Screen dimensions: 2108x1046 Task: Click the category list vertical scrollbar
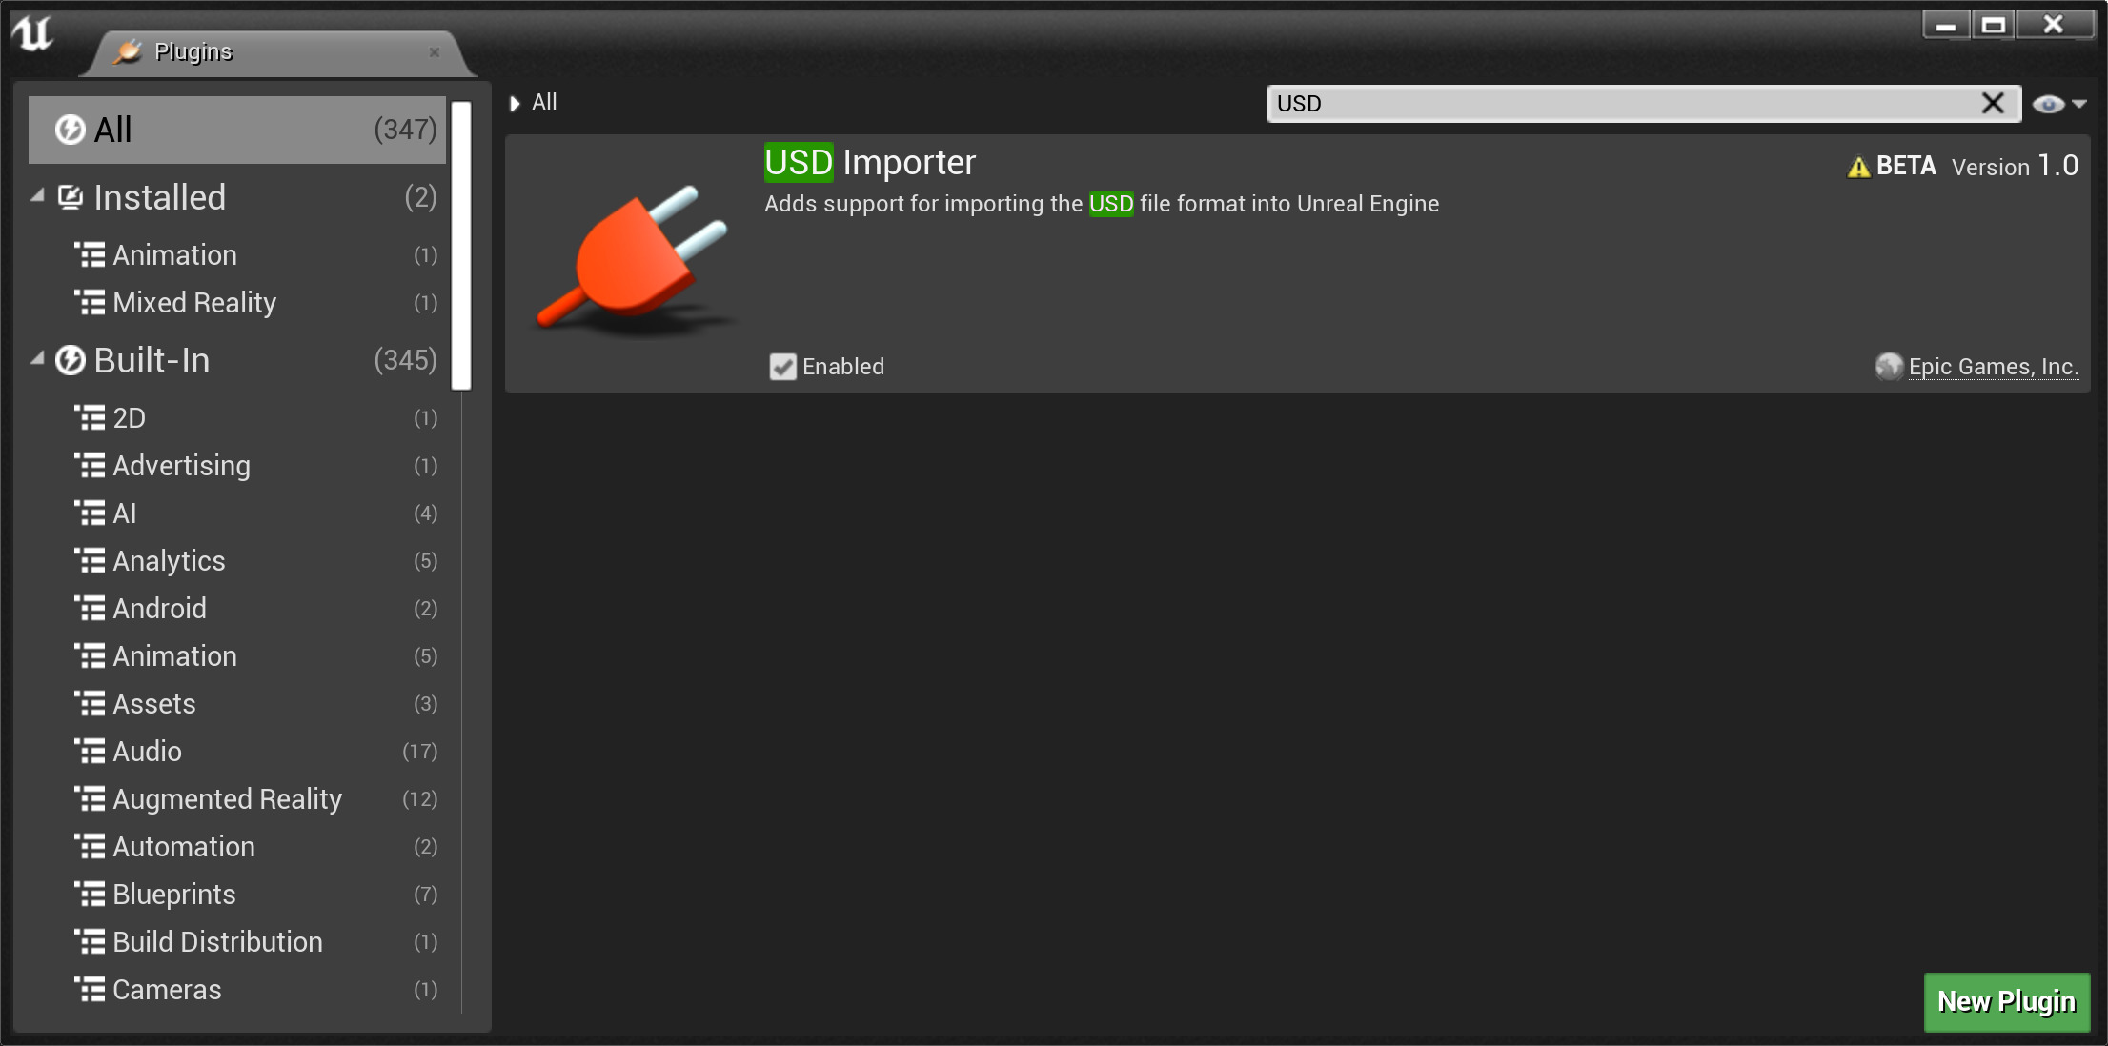pyautogui.click(x=461, y=246)
